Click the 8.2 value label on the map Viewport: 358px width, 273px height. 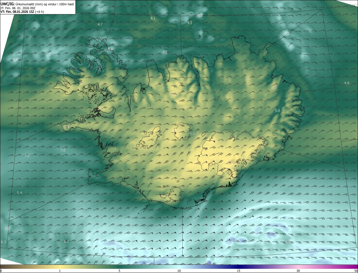[x=7, y=229]
